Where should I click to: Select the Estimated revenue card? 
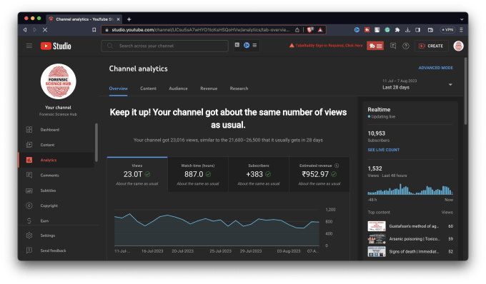tap(319, 175)
